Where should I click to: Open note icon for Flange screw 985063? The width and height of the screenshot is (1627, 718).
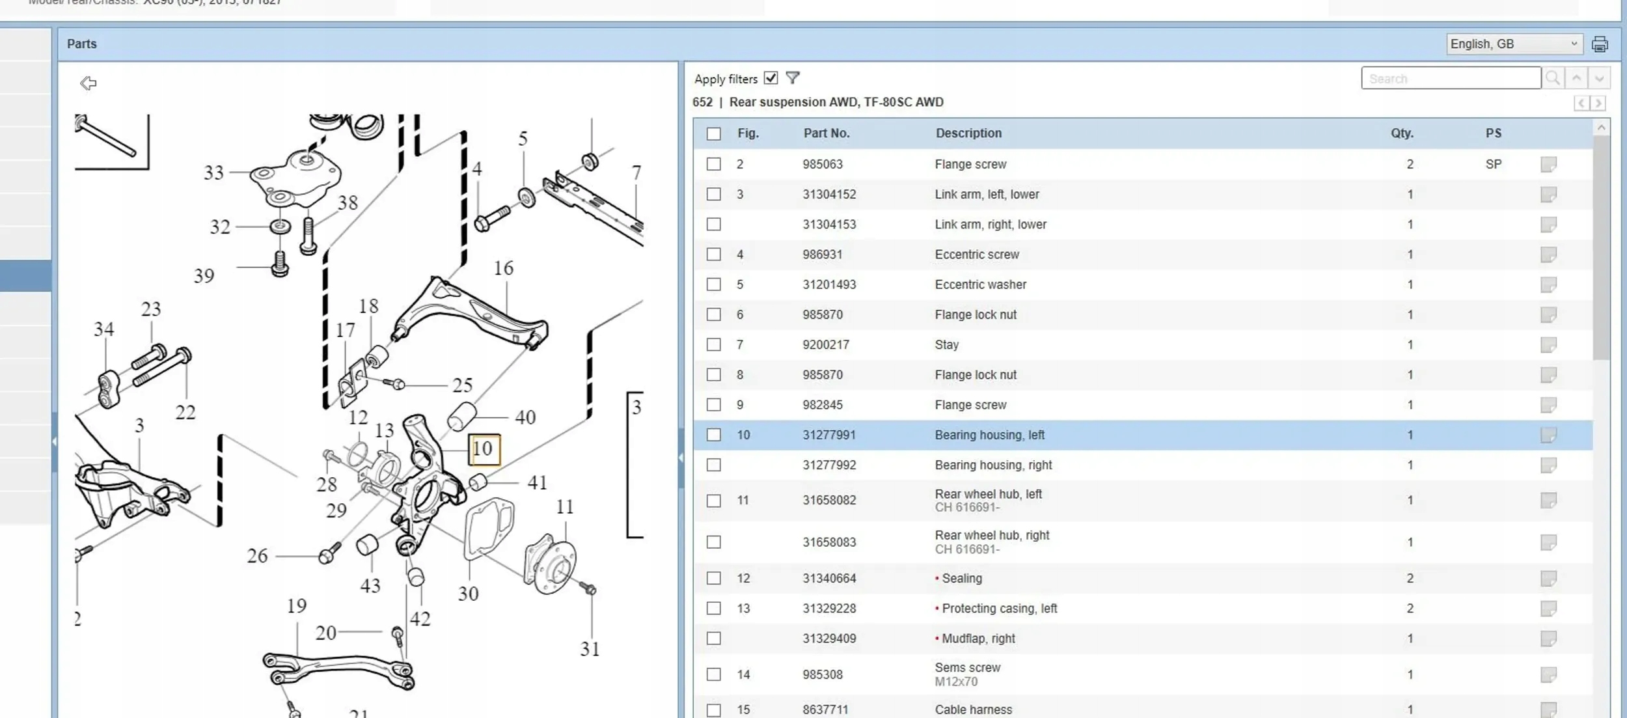(x=1548, y=165)
